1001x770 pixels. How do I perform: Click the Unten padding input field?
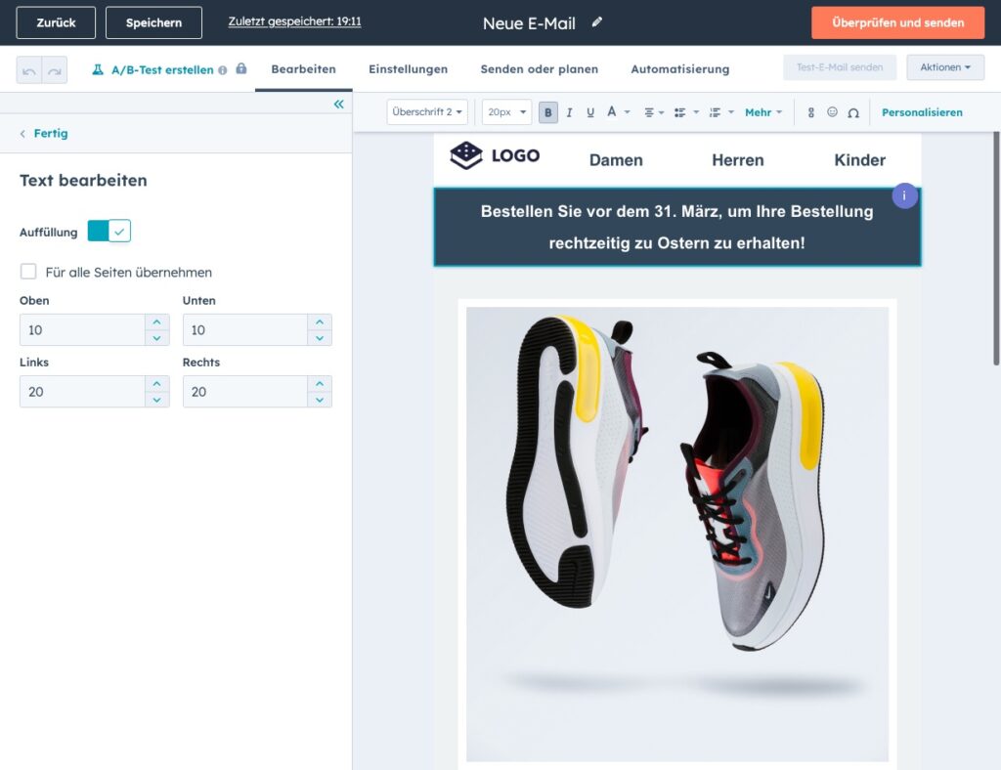coord(245,330)
